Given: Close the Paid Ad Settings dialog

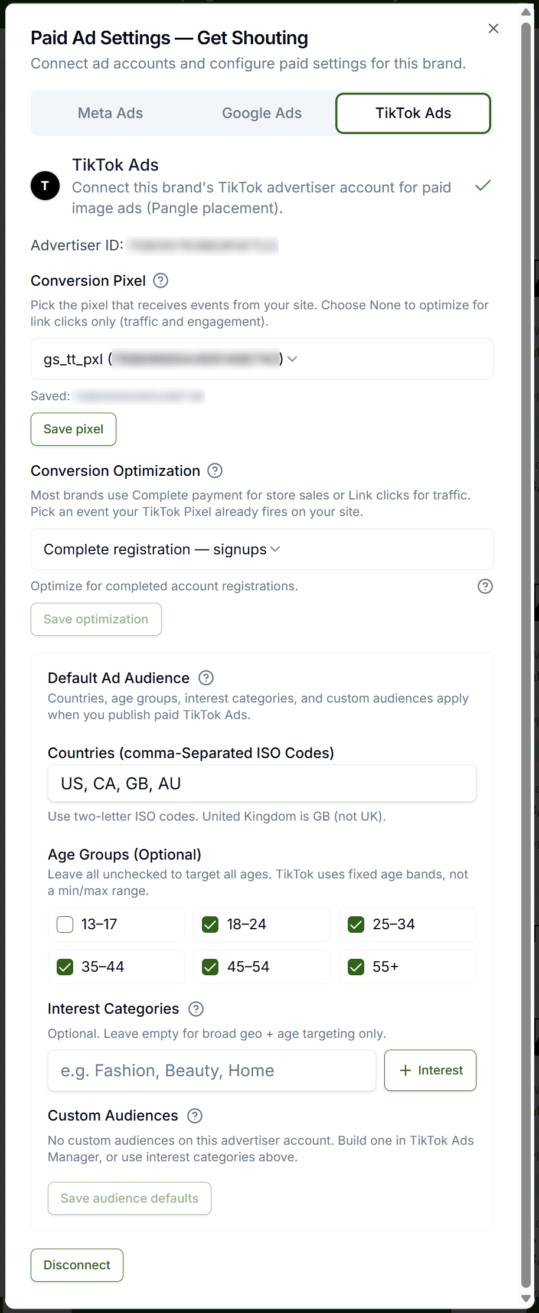Looking at the screenshot, I should click(494, 28).
